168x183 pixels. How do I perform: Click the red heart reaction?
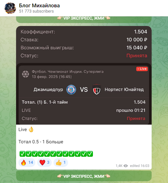click(x=44, y=162)
